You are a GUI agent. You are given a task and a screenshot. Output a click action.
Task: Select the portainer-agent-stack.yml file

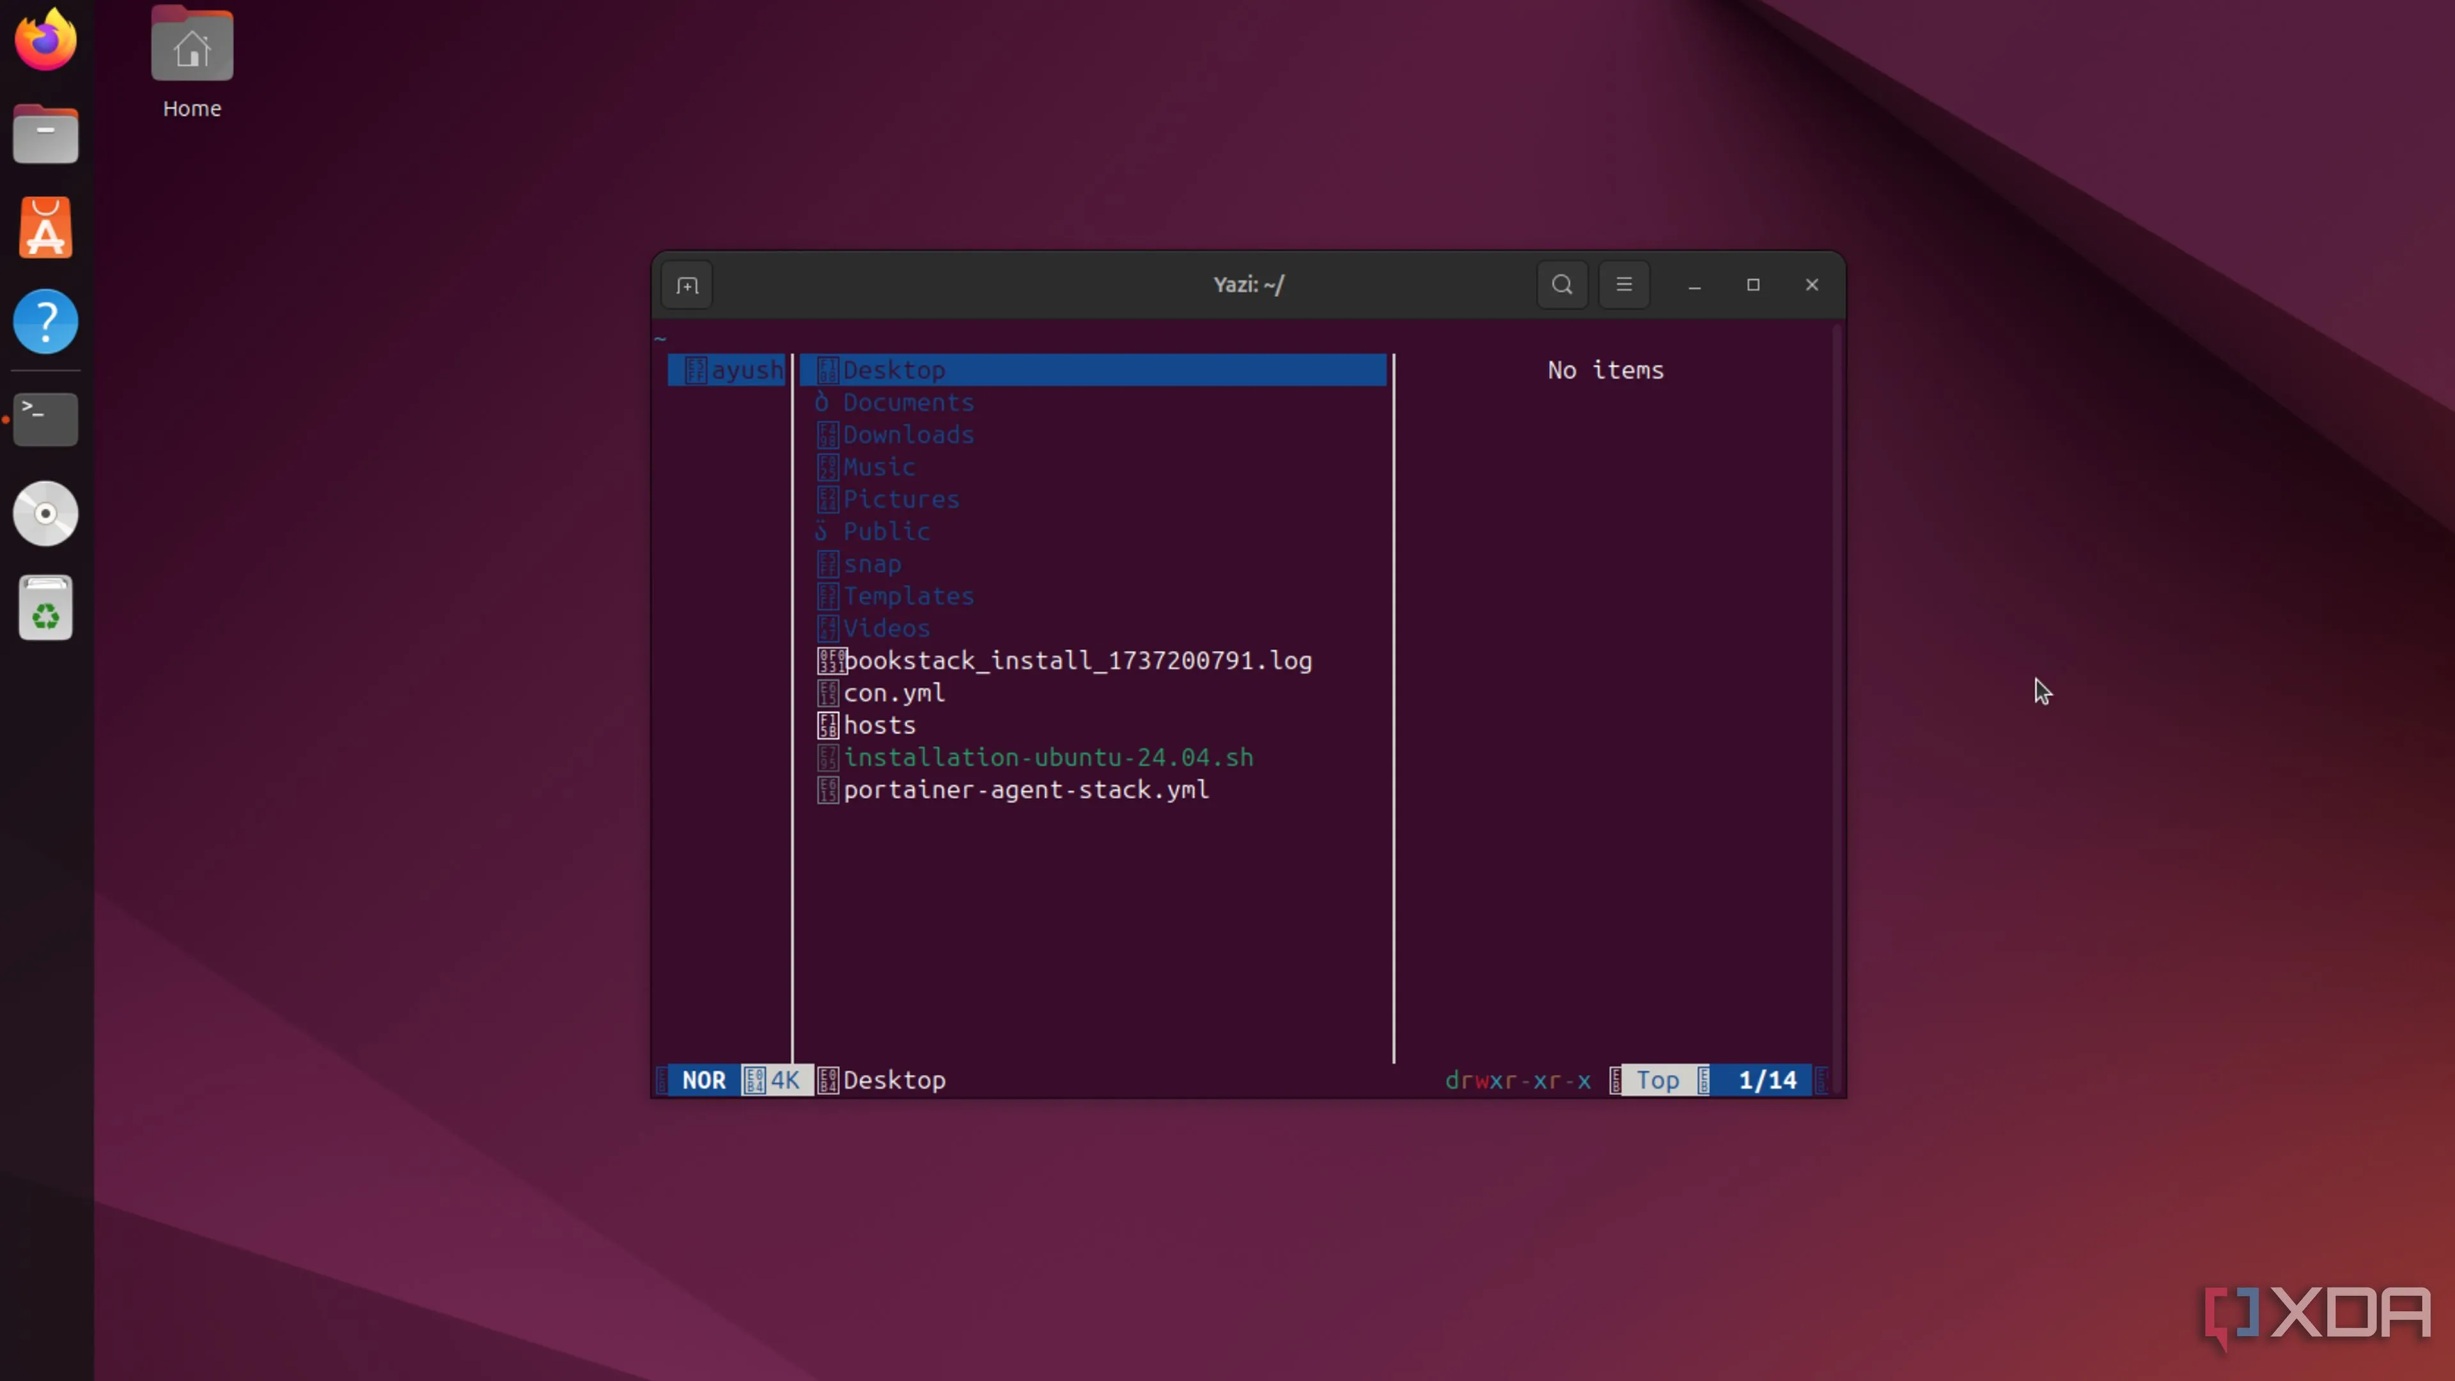point(1024,789)
